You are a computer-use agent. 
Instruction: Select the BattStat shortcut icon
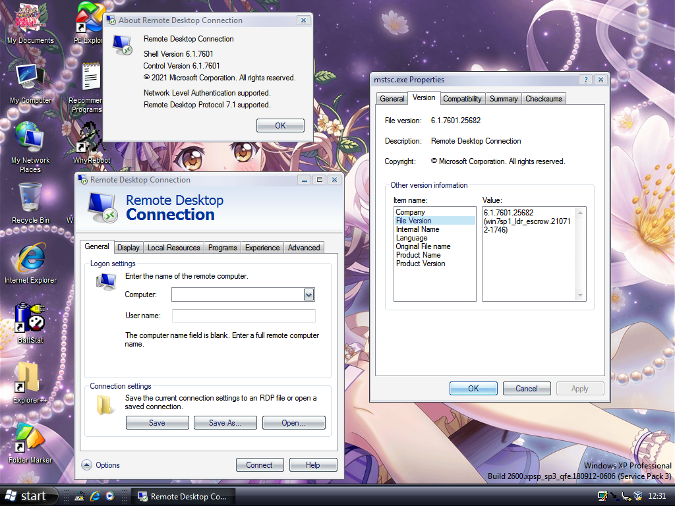30,322
